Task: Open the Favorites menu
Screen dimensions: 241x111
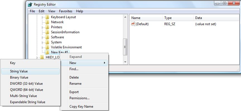Action: tap(66, 11)
